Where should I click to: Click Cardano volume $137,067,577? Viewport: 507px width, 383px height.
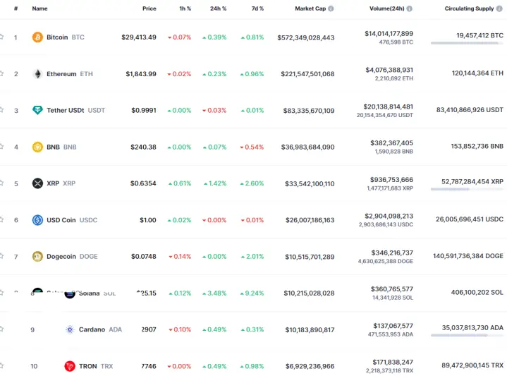(393, 326)
